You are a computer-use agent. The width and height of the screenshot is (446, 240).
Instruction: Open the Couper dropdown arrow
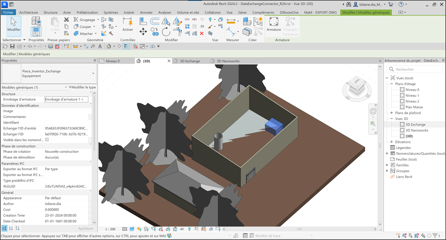(x=94, y=27)
